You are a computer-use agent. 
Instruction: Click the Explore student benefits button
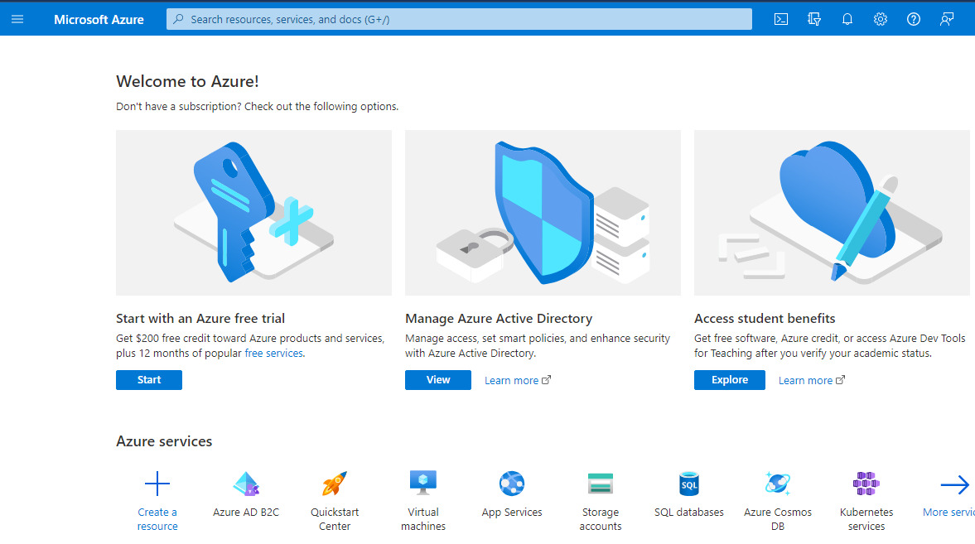tap(730, 380)
